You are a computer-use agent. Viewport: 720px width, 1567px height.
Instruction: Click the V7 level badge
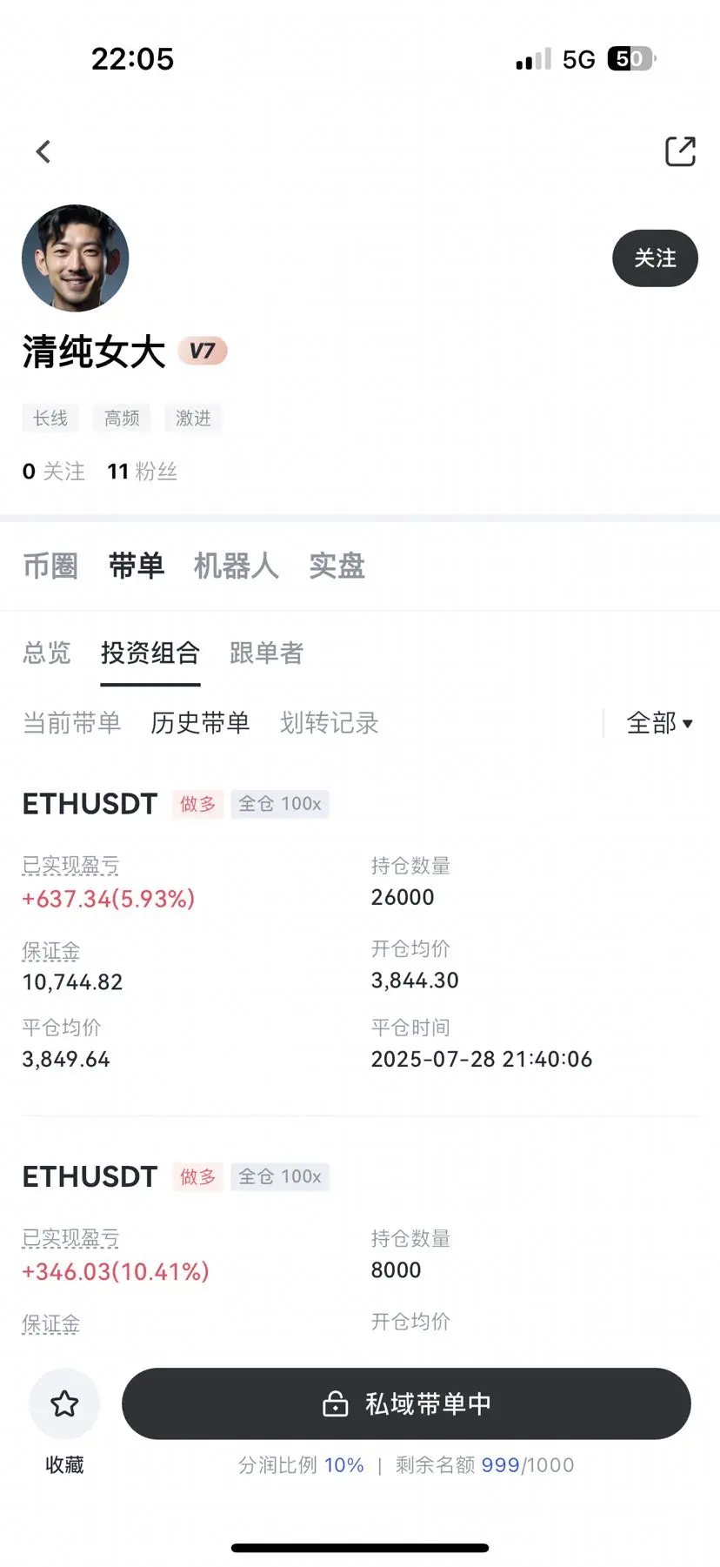[203, 351]
